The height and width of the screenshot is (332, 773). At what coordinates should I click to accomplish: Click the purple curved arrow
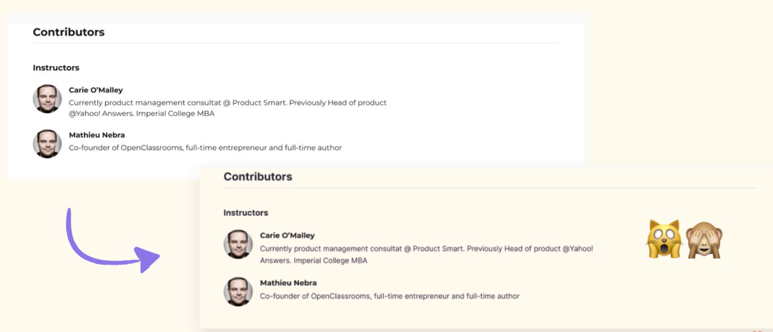point(112,240)
